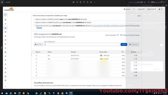Click the TTL column header
This screenshot has width=168, height=95.
click(123, 52)
